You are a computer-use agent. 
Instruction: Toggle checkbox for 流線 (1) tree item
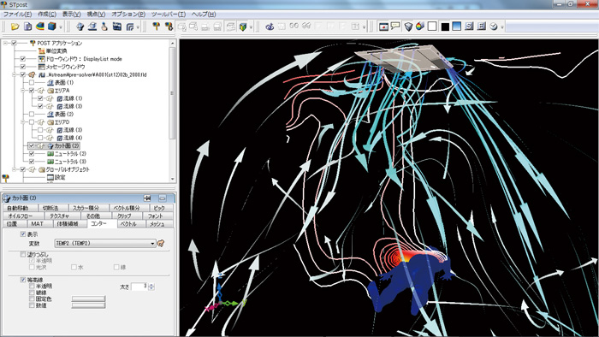pos(40,98)
